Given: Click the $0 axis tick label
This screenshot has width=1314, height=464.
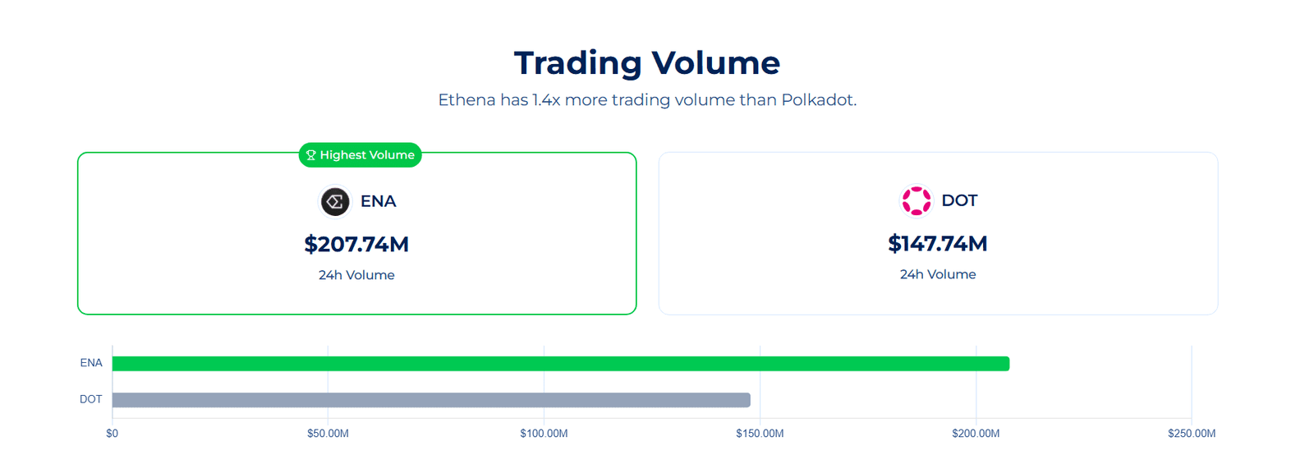Looking at the screenshot, I should pyautogui.click(x=112, y=433).
